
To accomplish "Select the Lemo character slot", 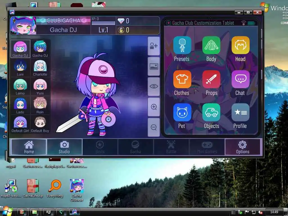I will click(20, 87).
